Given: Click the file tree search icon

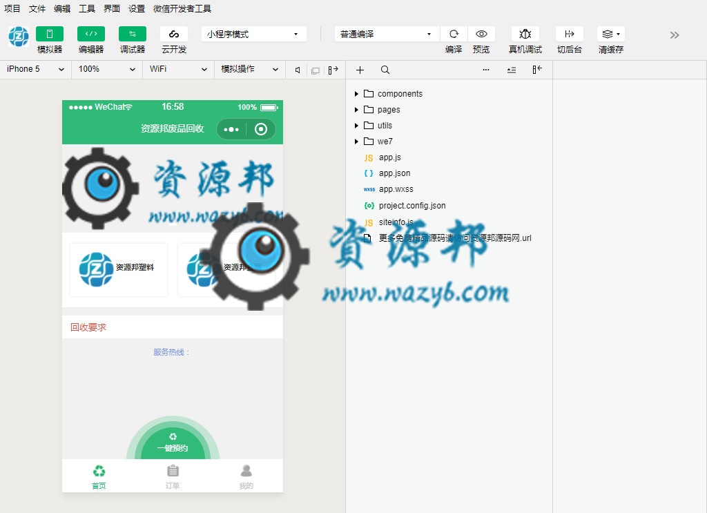Looking at the screenshot, I should point(385,70).
